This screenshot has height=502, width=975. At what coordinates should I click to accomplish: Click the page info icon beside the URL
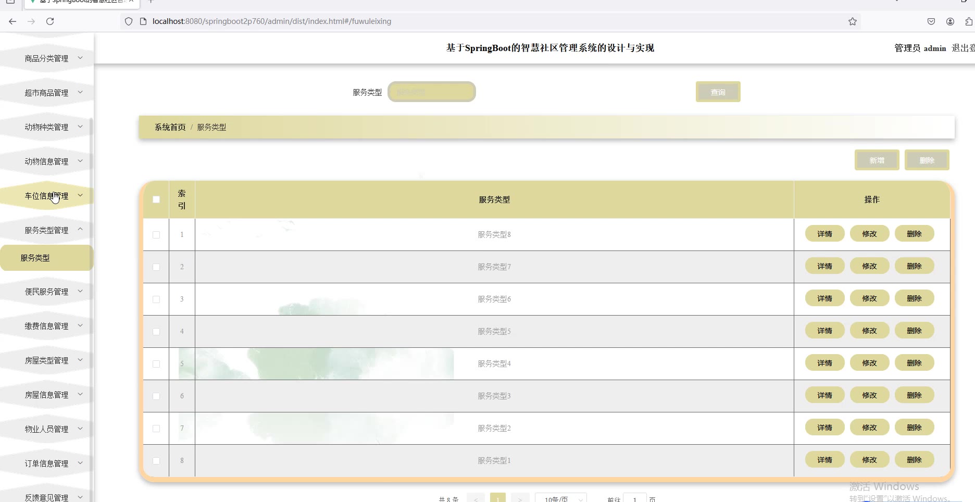143,21
